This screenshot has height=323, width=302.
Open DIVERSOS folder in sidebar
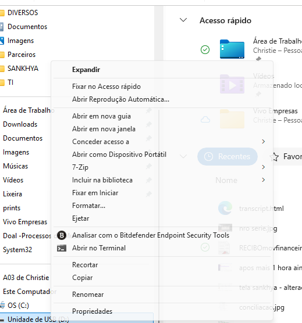(23, 13)
